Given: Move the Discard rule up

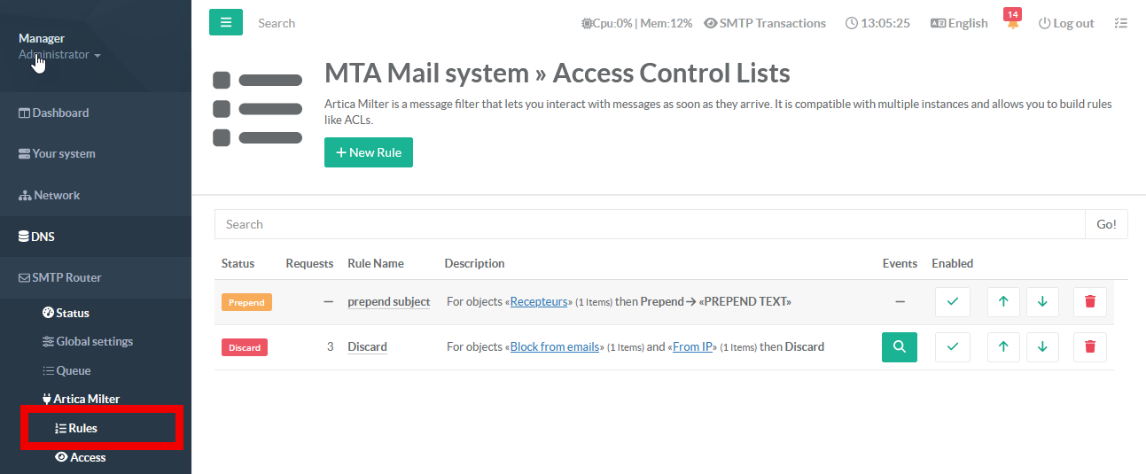Looking at the screenshot, I should 1003,347.
